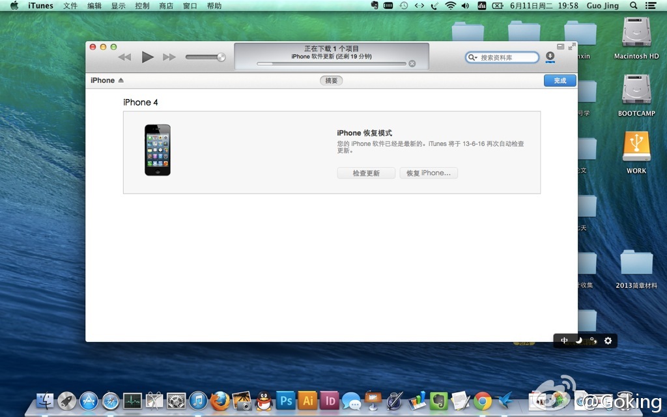Screen dimensions: 667x417
Task: Open Keynote from the dock
Action: pyautogui.click(x=373, y=401)
